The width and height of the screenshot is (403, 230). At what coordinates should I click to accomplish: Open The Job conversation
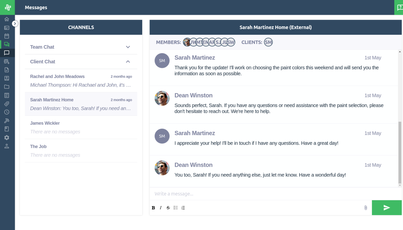(81, 151)
